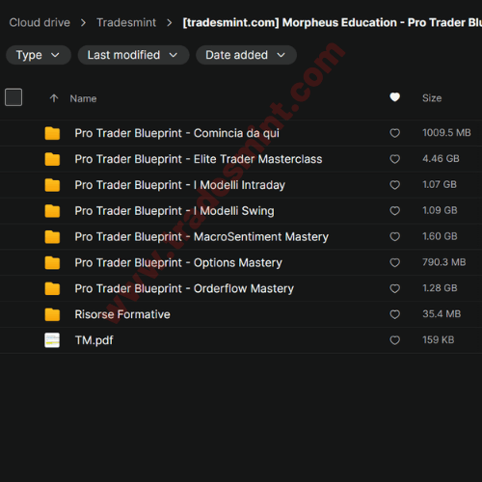Click the Morpheus Education breadcrumb title
This screenshot has width=482, height=482.
point(333,22)
